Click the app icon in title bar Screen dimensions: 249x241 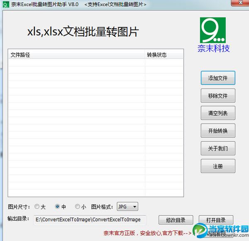(6, 5)
